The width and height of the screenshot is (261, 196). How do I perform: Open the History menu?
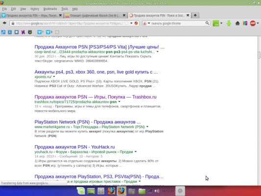pos(35,9)
